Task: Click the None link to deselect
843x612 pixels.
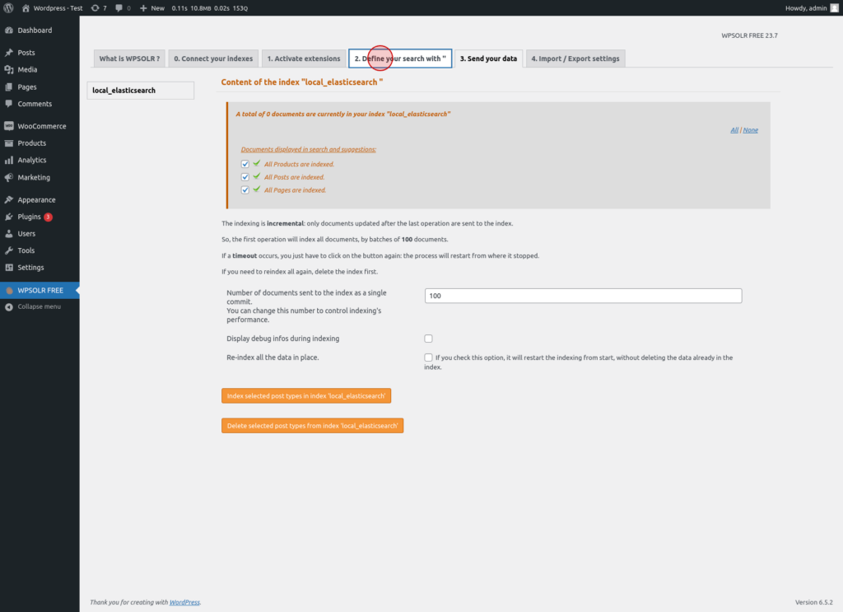Action: pos(751,130)
